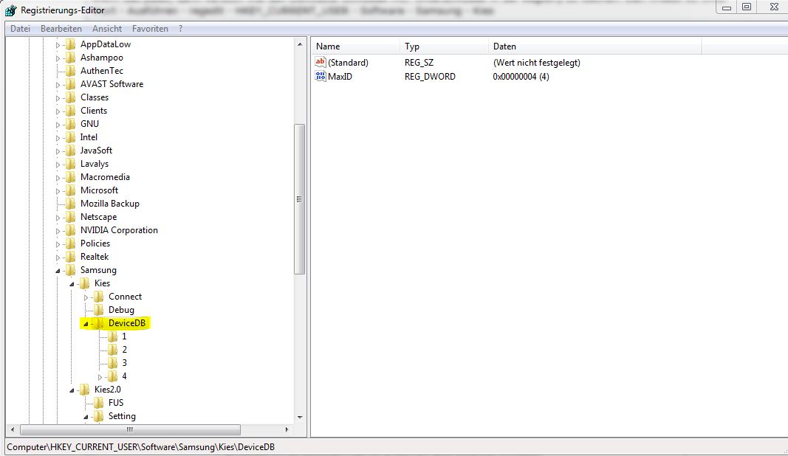This screenshot has width=788, height=456.
Task: Click the tree's horizontal scrollbar right arrow
Action: pyautogui.click(x=287, y=430)
